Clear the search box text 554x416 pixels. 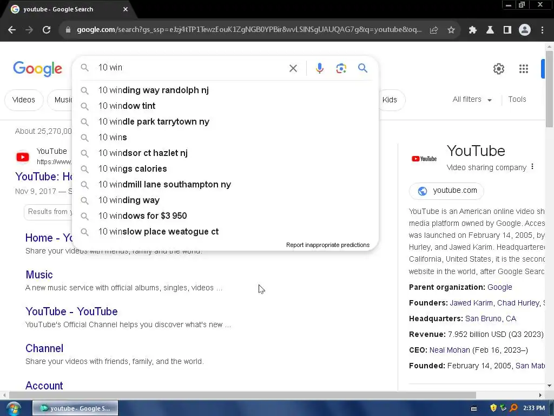(x=293, y=68)
